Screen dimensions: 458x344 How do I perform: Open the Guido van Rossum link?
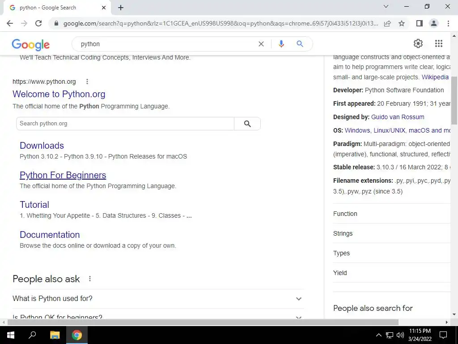click(398, 117)
